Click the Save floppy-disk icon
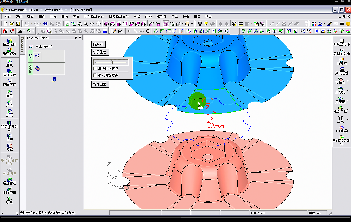Viewport: 351px width, 222px height. 18,24
